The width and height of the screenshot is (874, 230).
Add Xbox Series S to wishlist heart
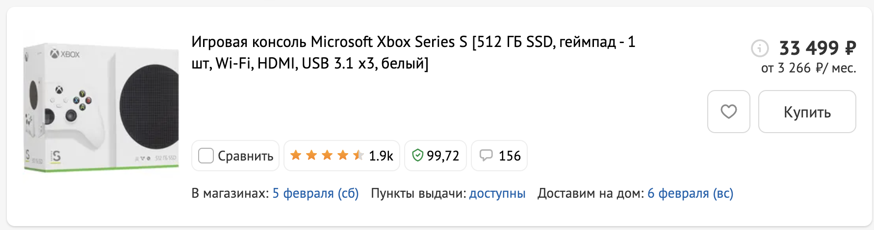(x=728, y=112)
